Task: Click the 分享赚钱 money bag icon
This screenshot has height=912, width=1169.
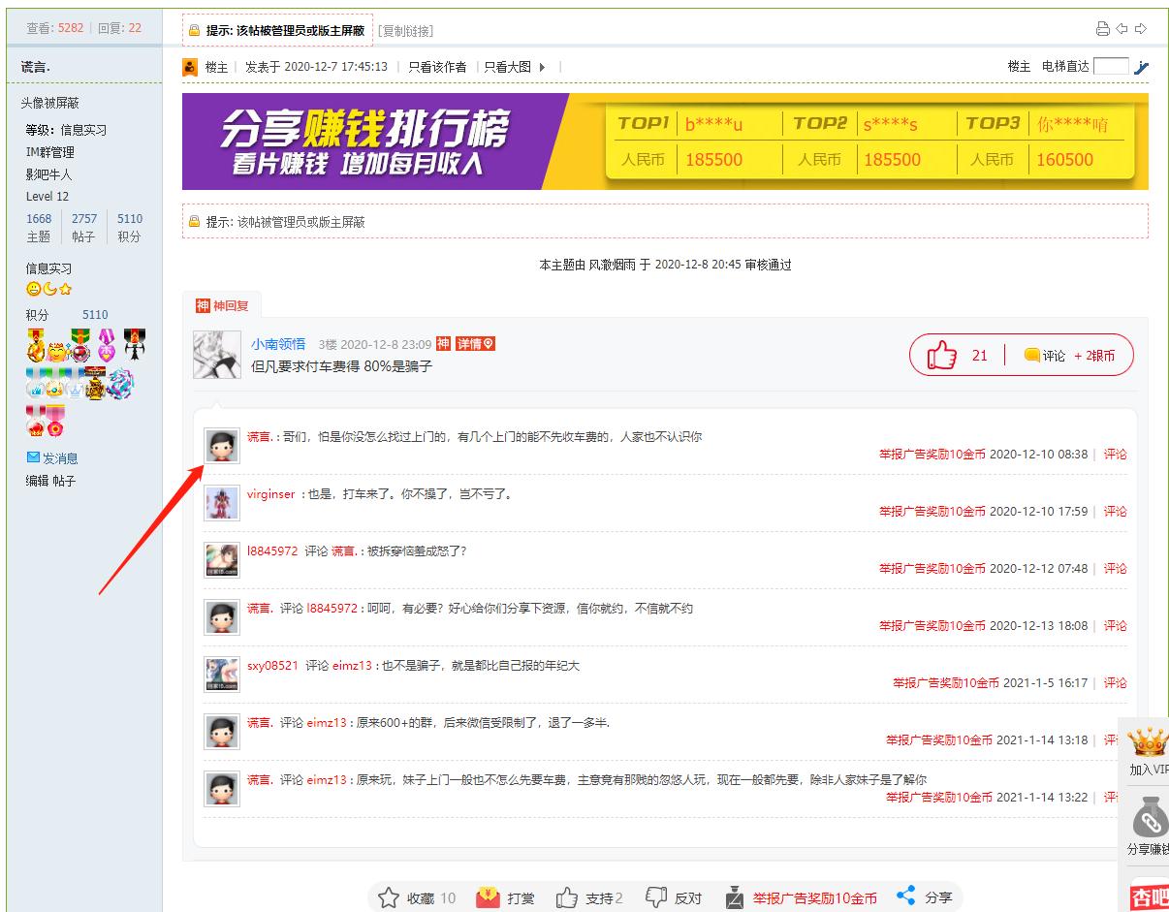Action: pyautogui.click(x=1151, y=819)
